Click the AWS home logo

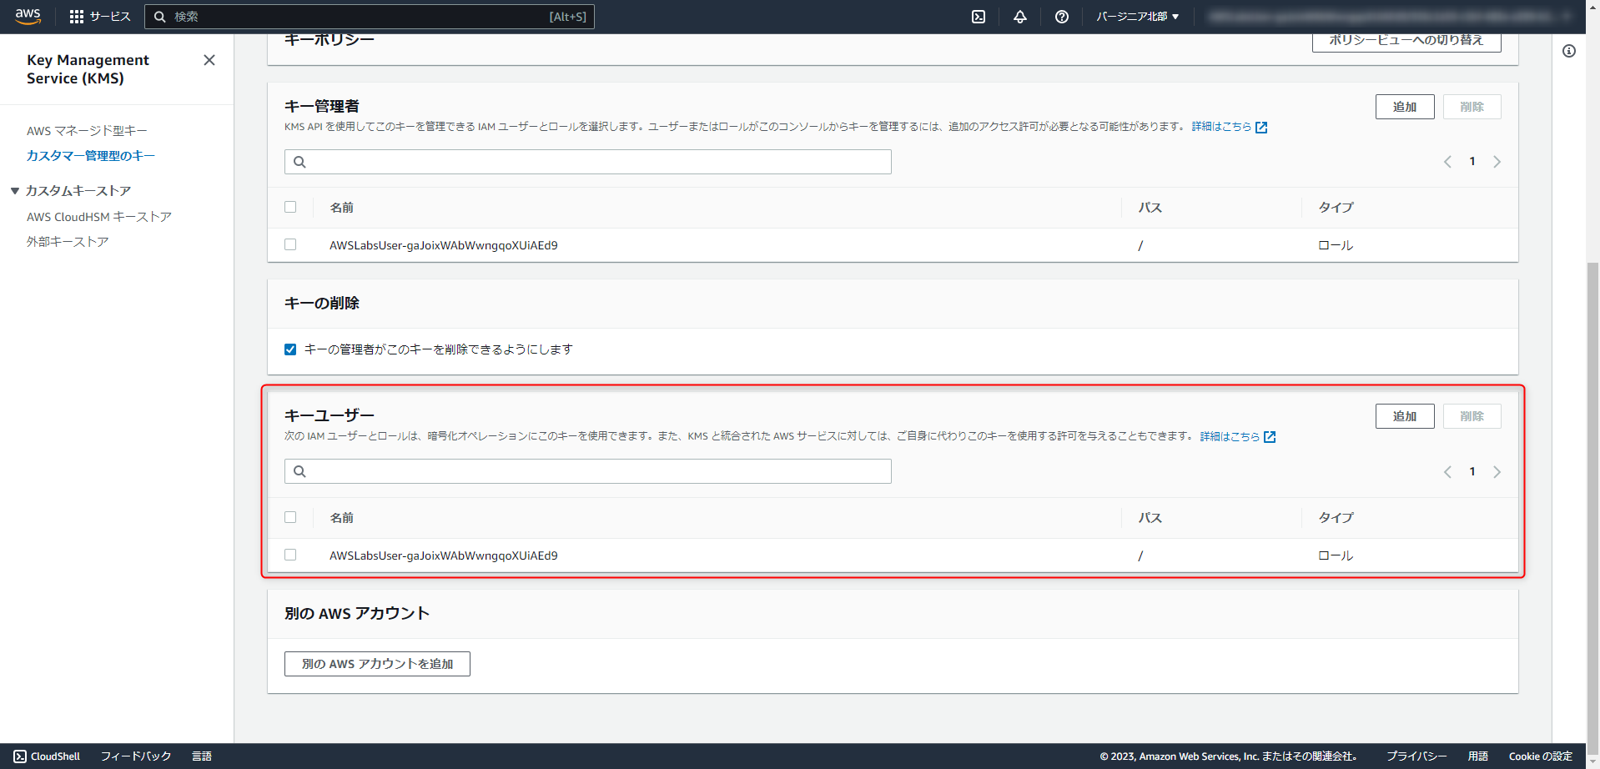pyautogui.click(x=28, y=16)
